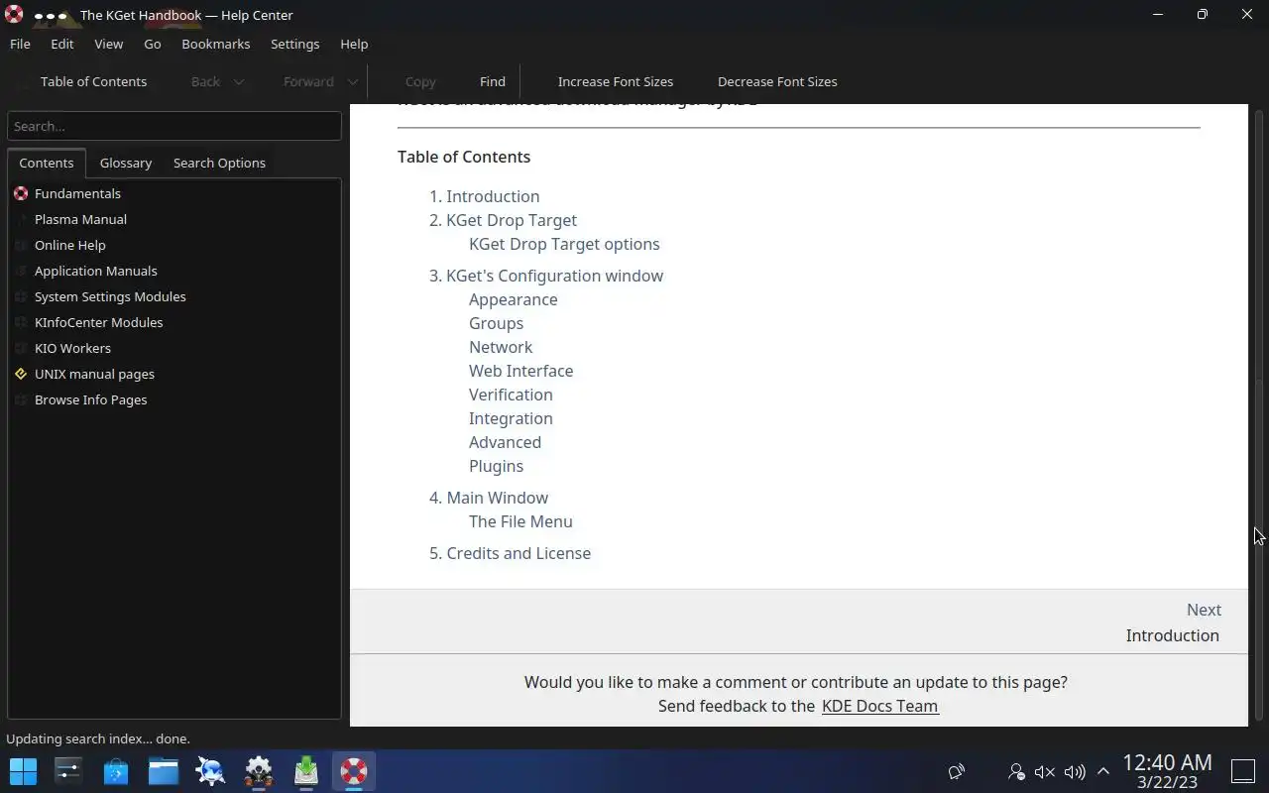Click Increase Font Sizes
Image resolution: width=1269 pixels, height=793 pixels.
point(616,81)
